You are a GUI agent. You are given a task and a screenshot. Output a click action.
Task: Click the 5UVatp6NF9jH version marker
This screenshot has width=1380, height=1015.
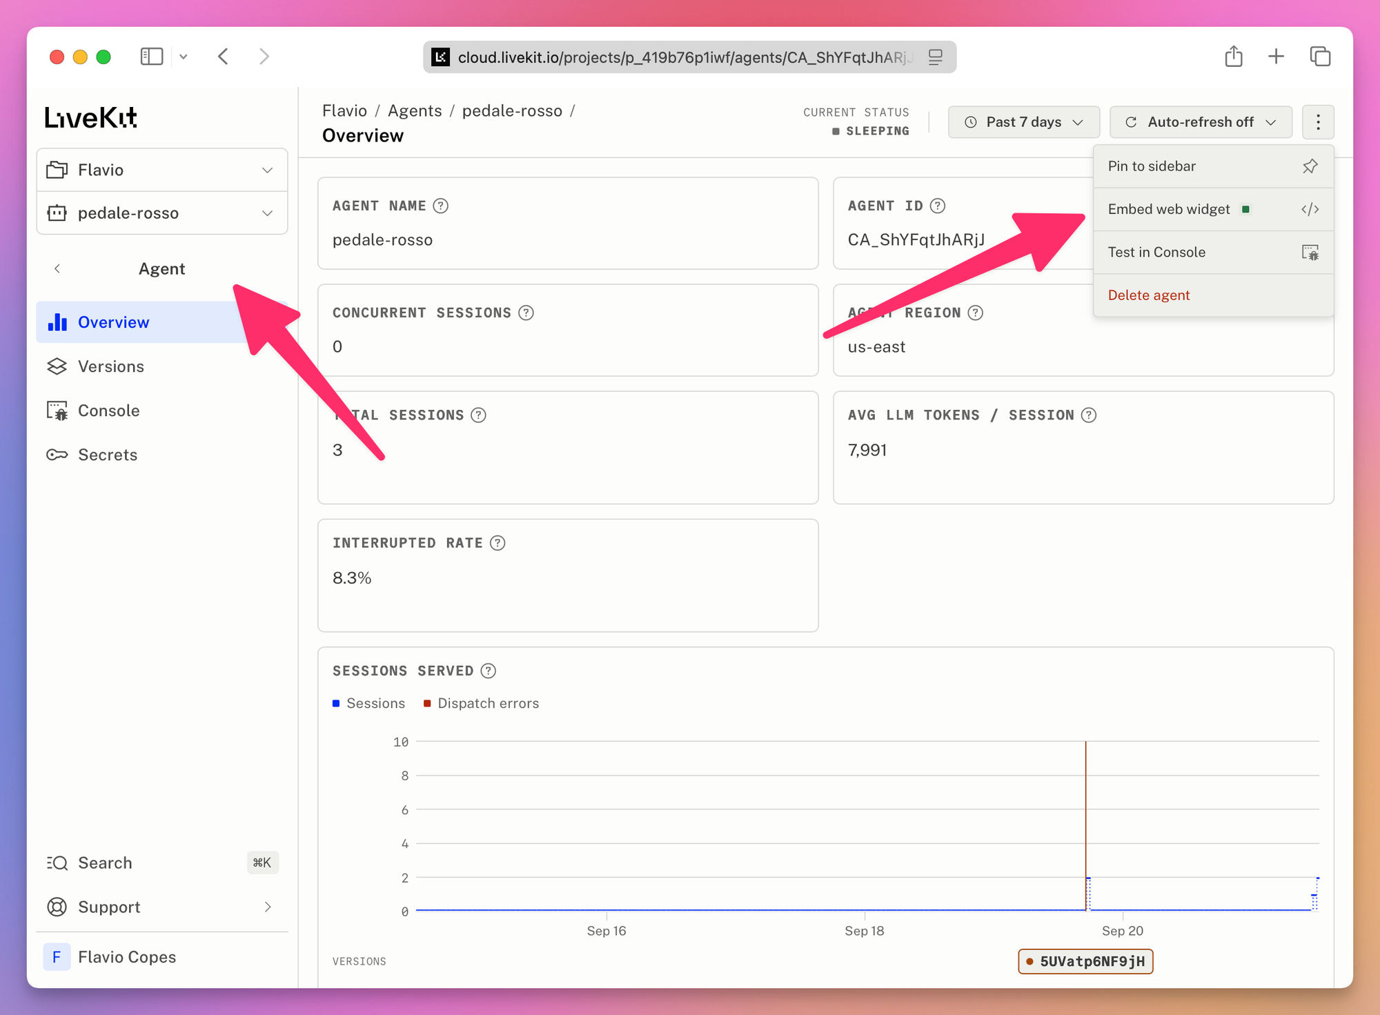pos(1085,961)
